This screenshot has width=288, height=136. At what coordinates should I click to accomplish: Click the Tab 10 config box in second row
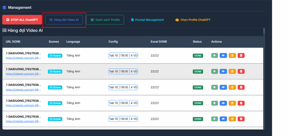click(x=123, y=72)
